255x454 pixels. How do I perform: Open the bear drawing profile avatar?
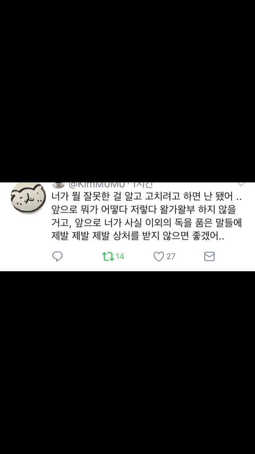pyautogui.click(x=28, y=198)
